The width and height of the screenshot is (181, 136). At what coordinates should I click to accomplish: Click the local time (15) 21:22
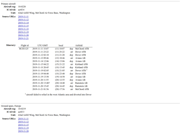(60, 64)
